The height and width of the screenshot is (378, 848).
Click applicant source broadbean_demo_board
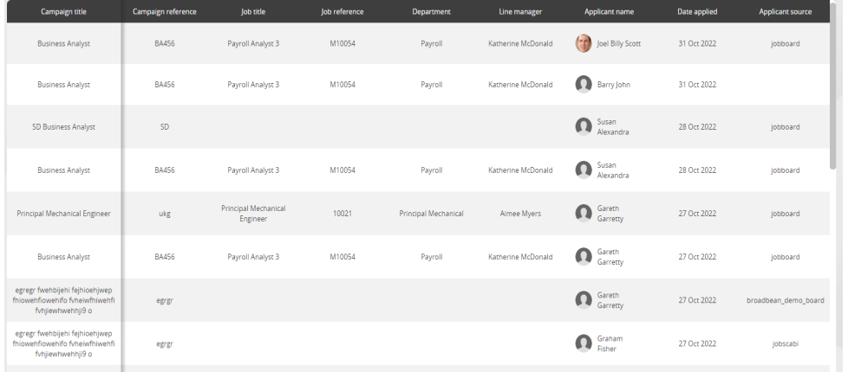click(x=786, y=300)
